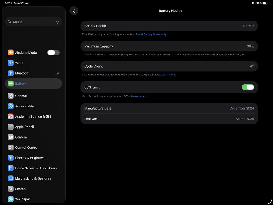The width and height of the screenshot is (273, 205).
Task: Open Accessibility settings
Action: click(x=34, y=106)
